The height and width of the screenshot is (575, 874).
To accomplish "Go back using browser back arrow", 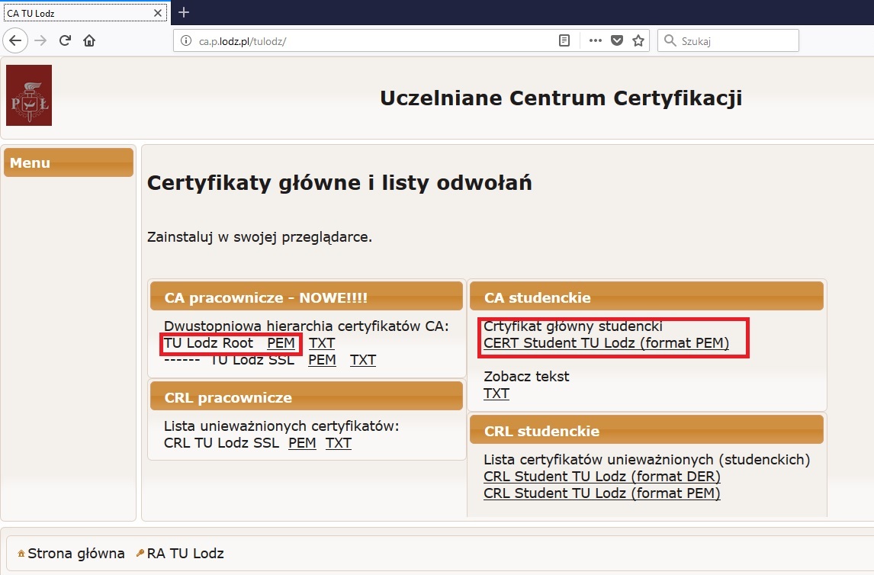I will 15,40.
